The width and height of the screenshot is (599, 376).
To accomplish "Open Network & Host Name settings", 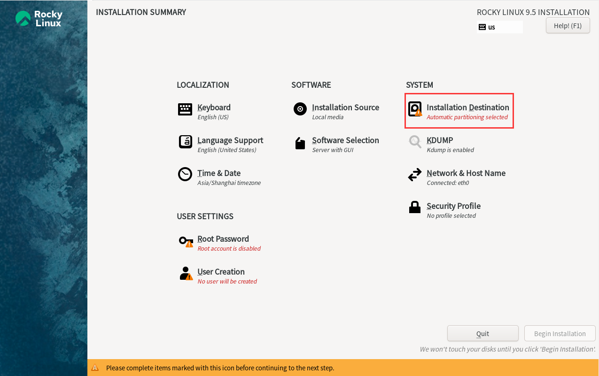I will 466,173.
